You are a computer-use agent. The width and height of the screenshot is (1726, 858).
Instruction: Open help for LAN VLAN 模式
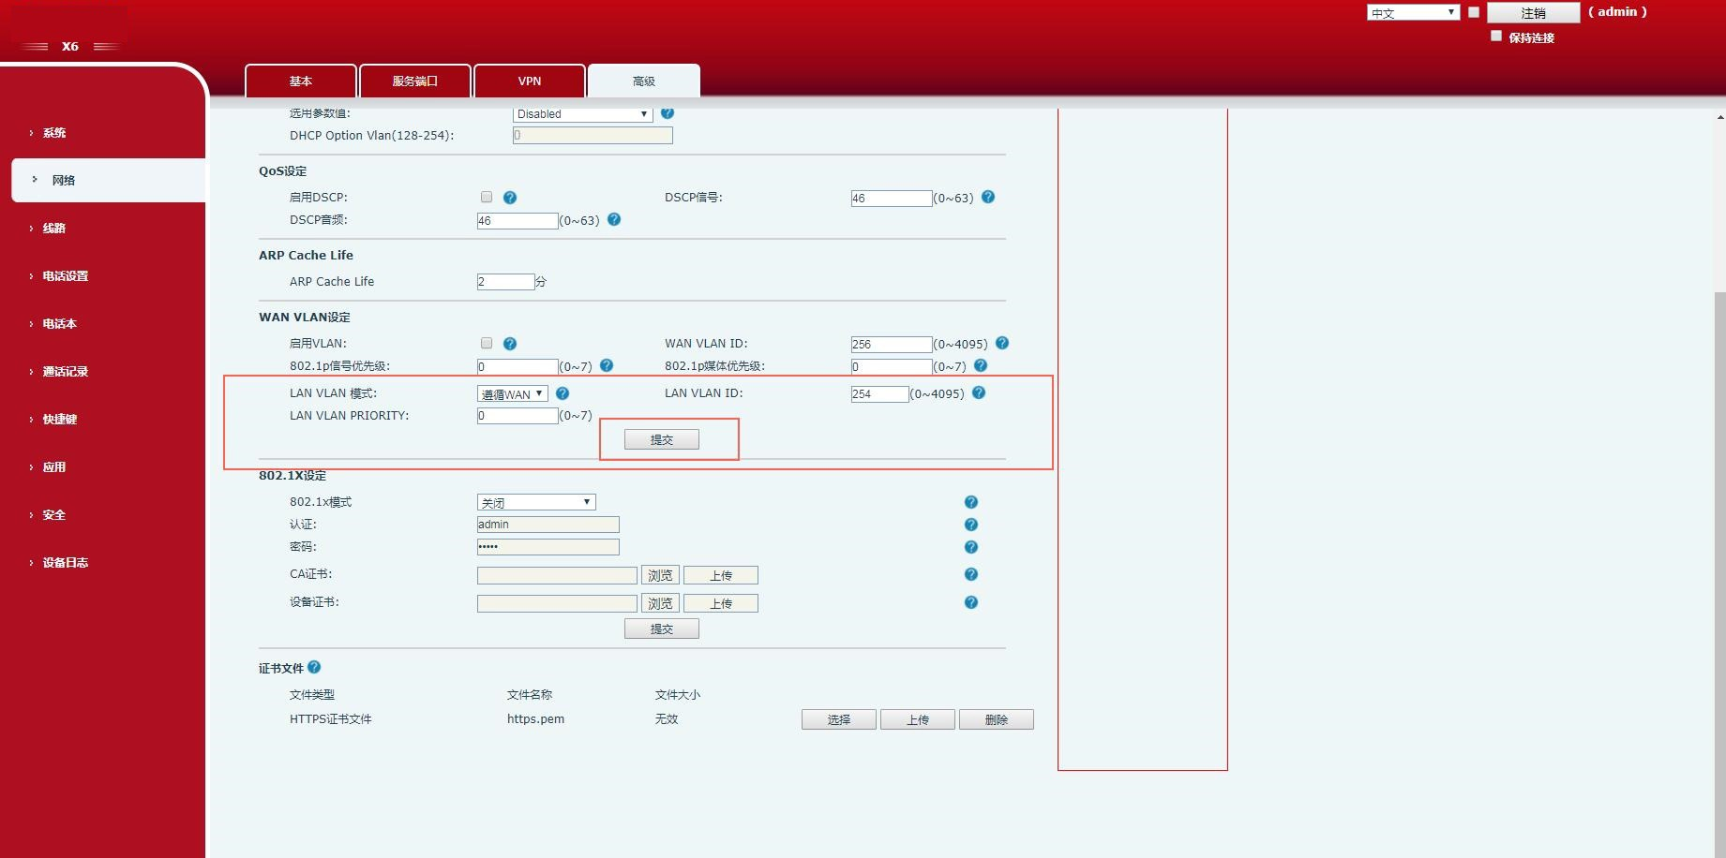(x=563, y=393)
